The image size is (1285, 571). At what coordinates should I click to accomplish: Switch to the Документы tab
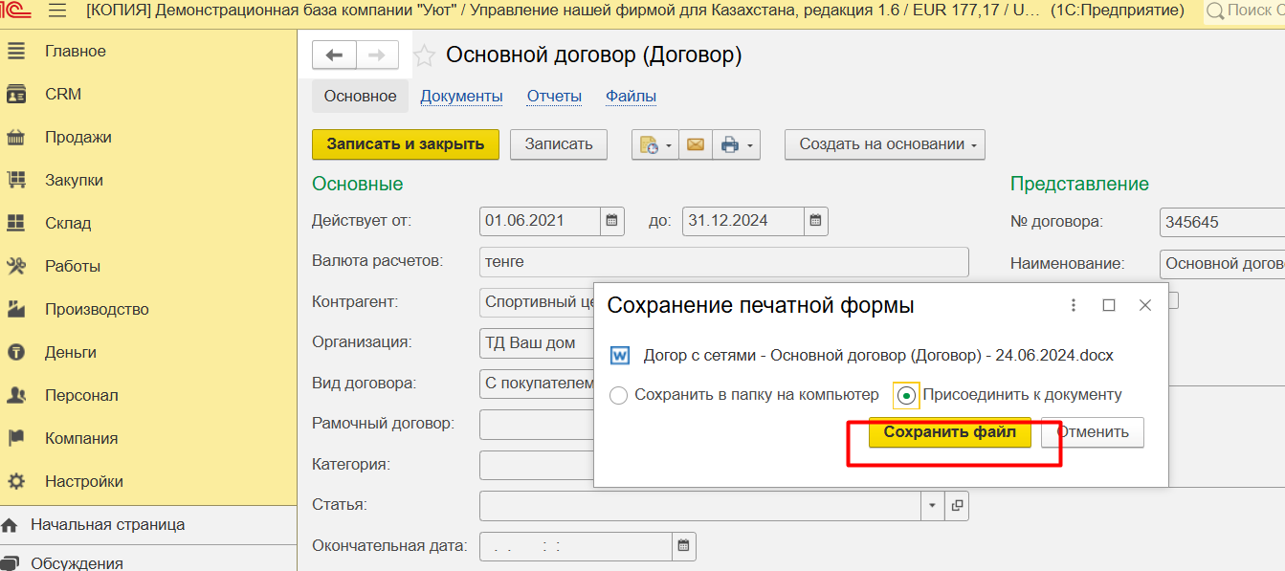pos(461,96)
